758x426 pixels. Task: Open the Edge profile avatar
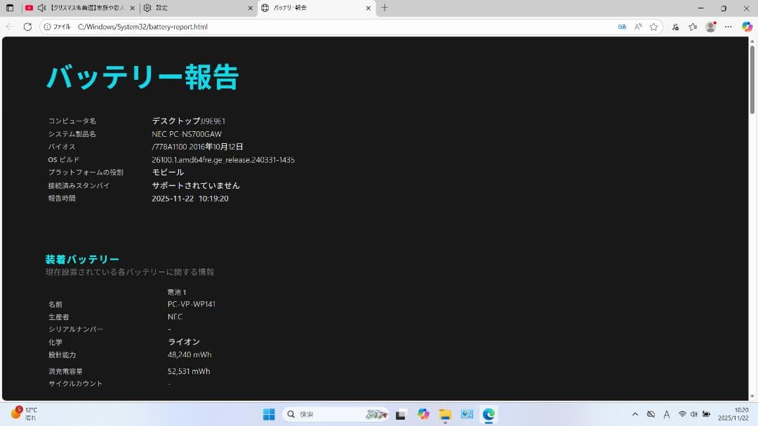pyautogui.click(x=710, y=27)
